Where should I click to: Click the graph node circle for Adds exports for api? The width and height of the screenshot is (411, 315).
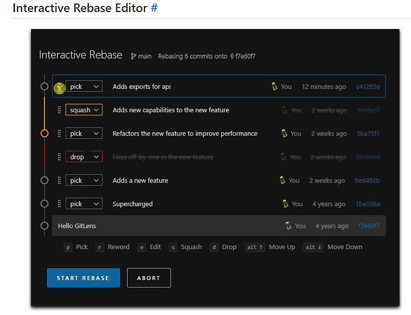tap(44, 87)
